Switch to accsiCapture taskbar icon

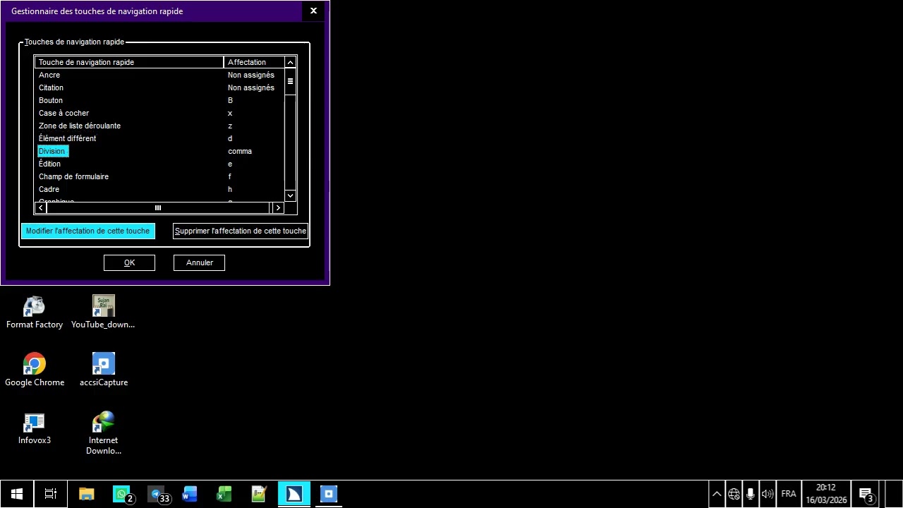[x=328, y=494]
